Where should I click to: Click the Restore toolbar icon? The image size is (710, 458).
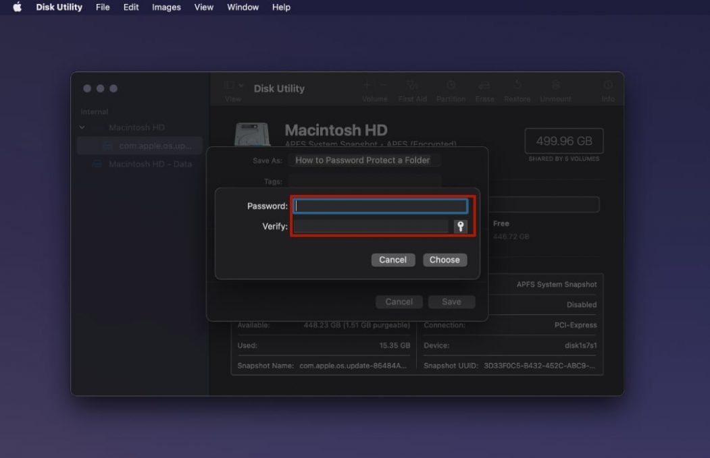(x=517, y=88)
